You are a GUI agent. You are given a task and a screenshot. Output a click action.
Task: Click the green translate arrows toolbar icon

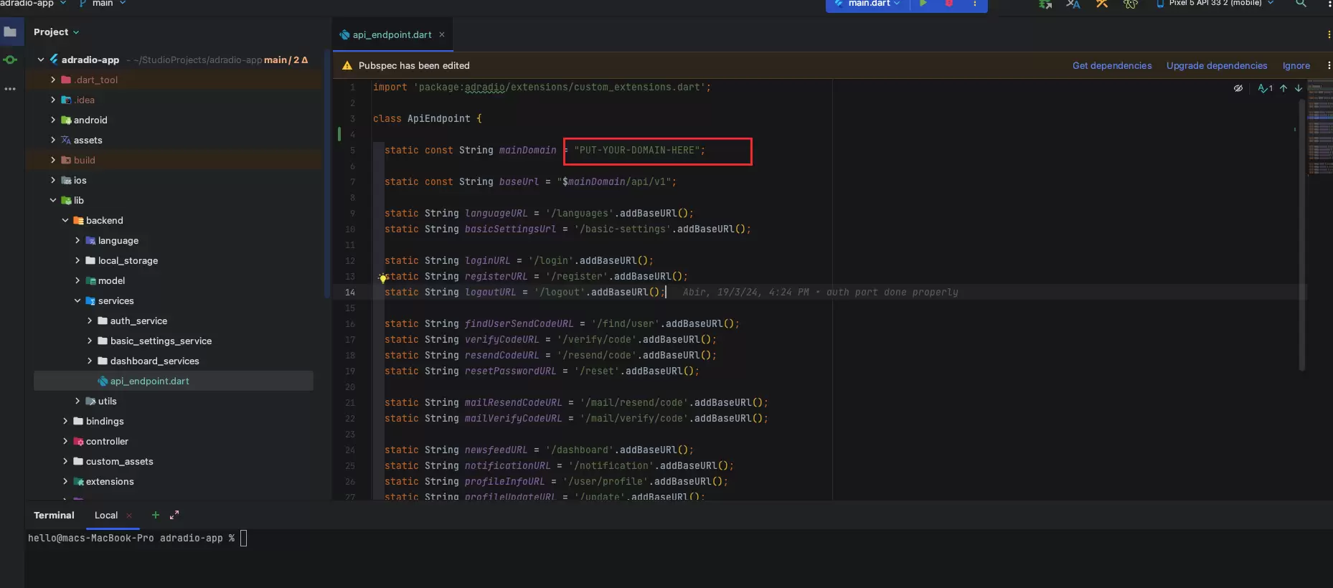pos(1045,4)
